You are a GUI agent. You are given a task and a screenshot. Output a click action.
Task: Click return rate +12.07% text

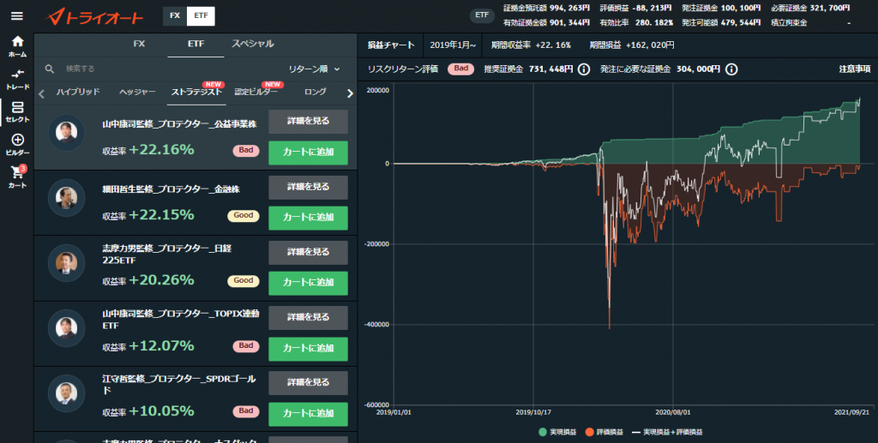(161, 345)
